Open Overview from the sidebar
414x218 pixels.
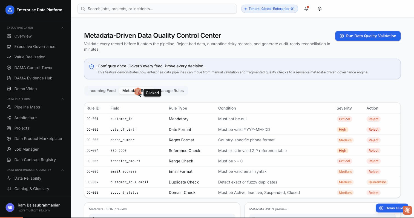coord(23,36)
